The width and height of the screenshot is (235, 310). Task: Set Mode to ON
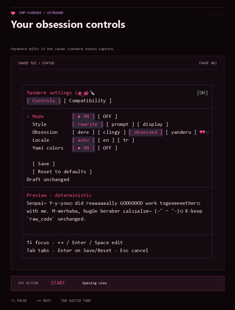pyautogui.click(x=83, y=116)
